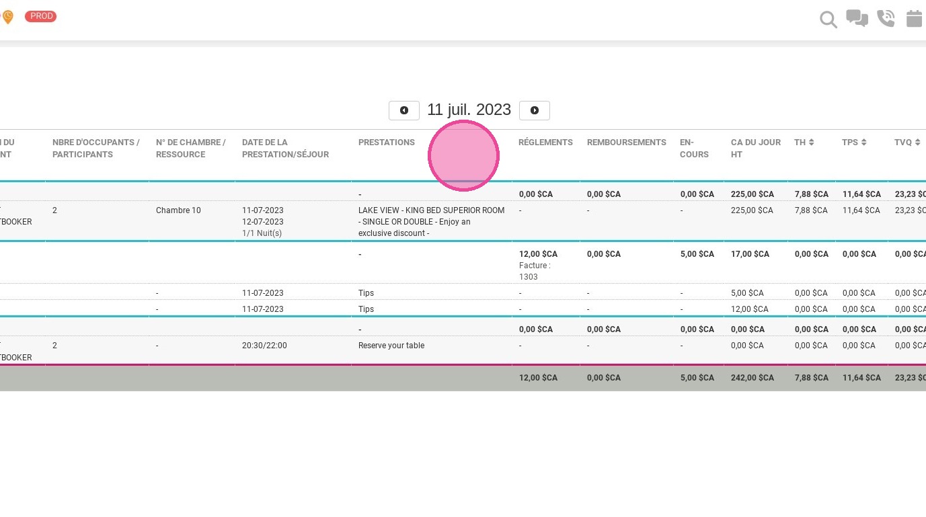The height and width of the screenshot is (517, 926).
Task: Click the EN-COURS column header
Action: tap(694, 149)
